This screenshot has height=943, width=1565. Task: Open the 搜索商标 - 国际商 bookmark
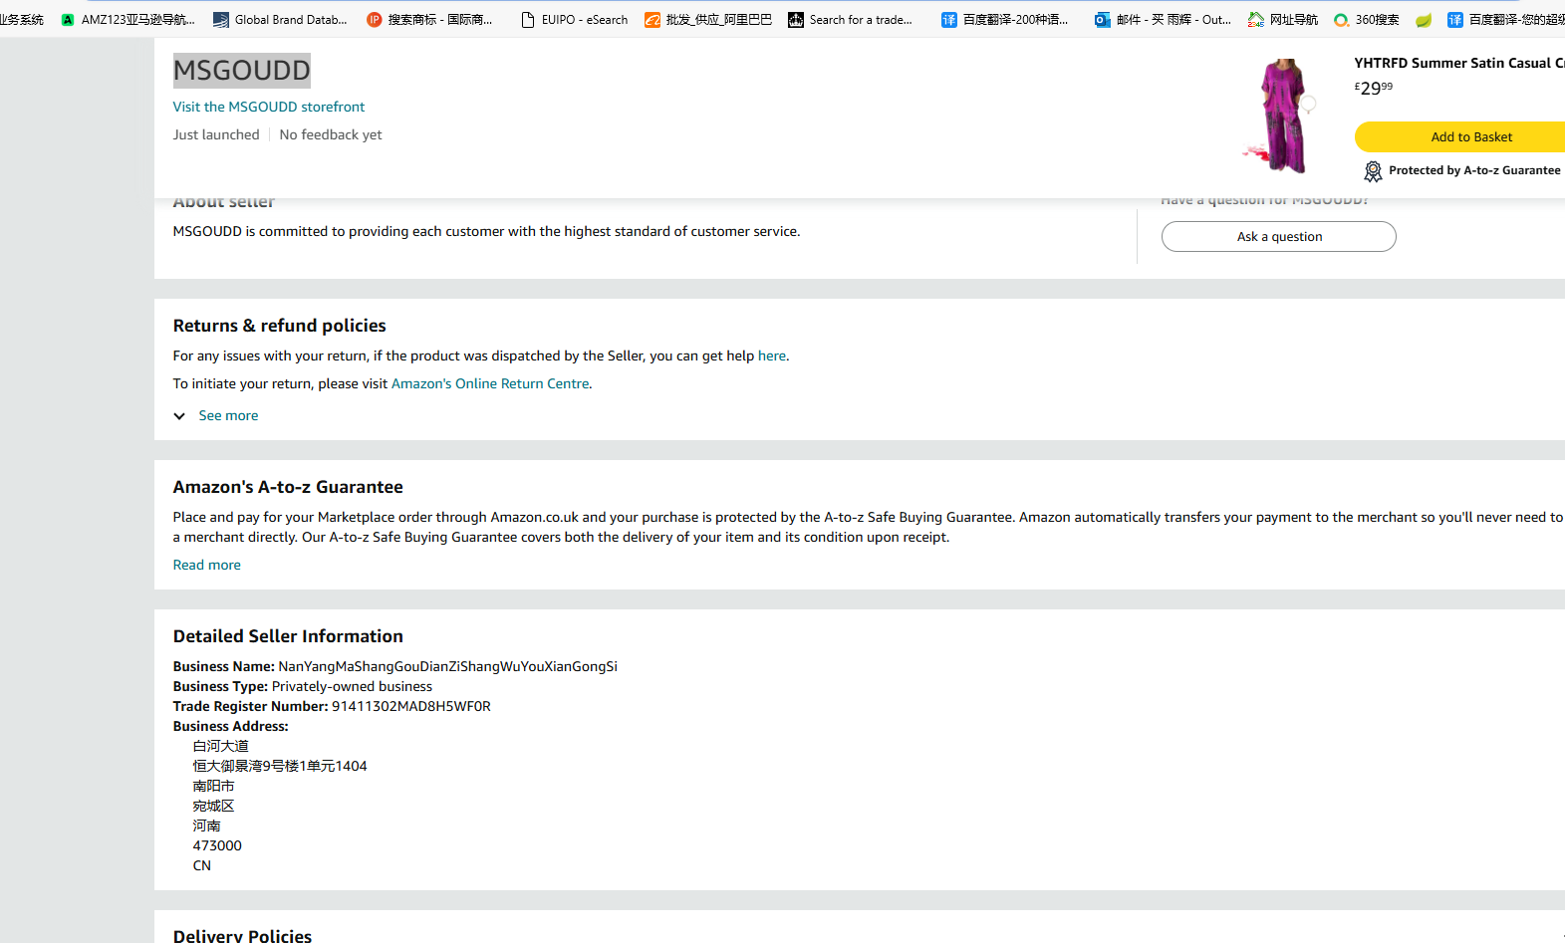430,19
